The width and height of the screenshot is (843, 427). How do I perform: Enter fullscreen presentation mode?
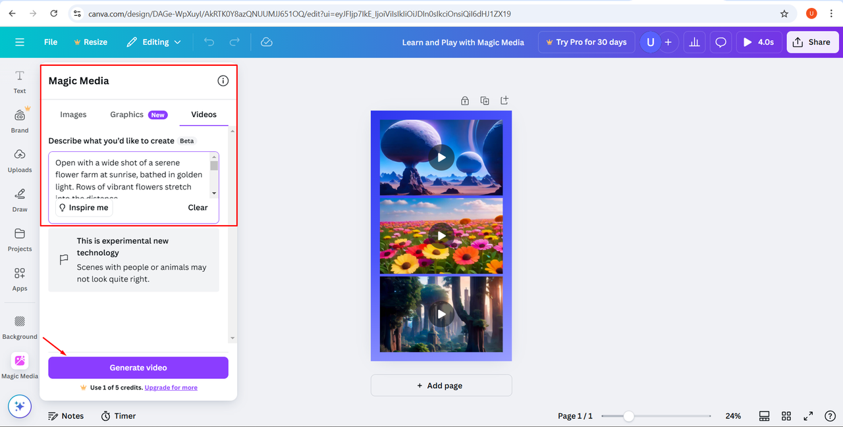coord(808,416)
